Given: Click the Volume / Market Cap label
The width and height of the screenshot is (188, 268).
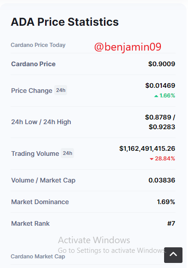Looking at the screenshot, I should (x=43, y=180).
